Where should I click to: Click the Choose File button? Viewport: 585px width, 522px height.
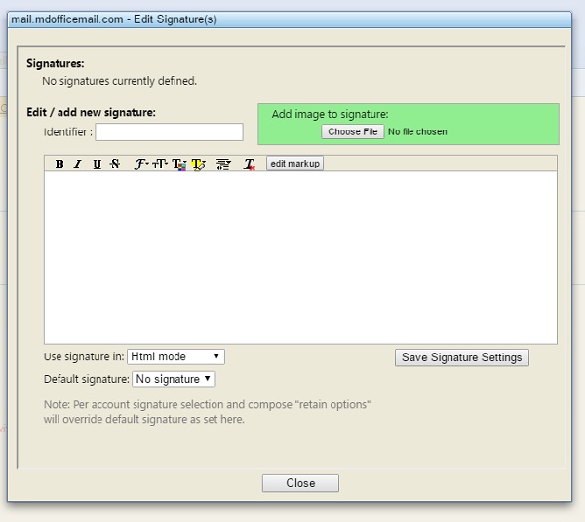[352, 131]
